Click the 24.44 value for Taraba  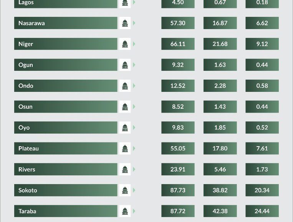point(262,211)
